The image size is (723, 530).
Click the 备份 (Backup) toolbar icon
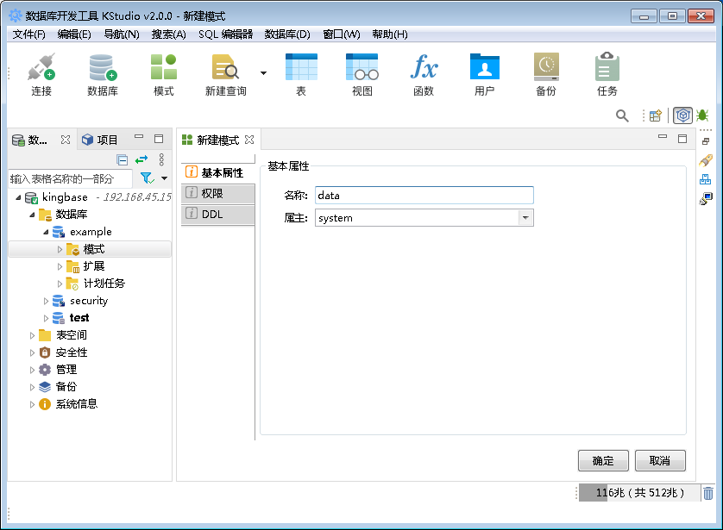click(x=545, y=73)
